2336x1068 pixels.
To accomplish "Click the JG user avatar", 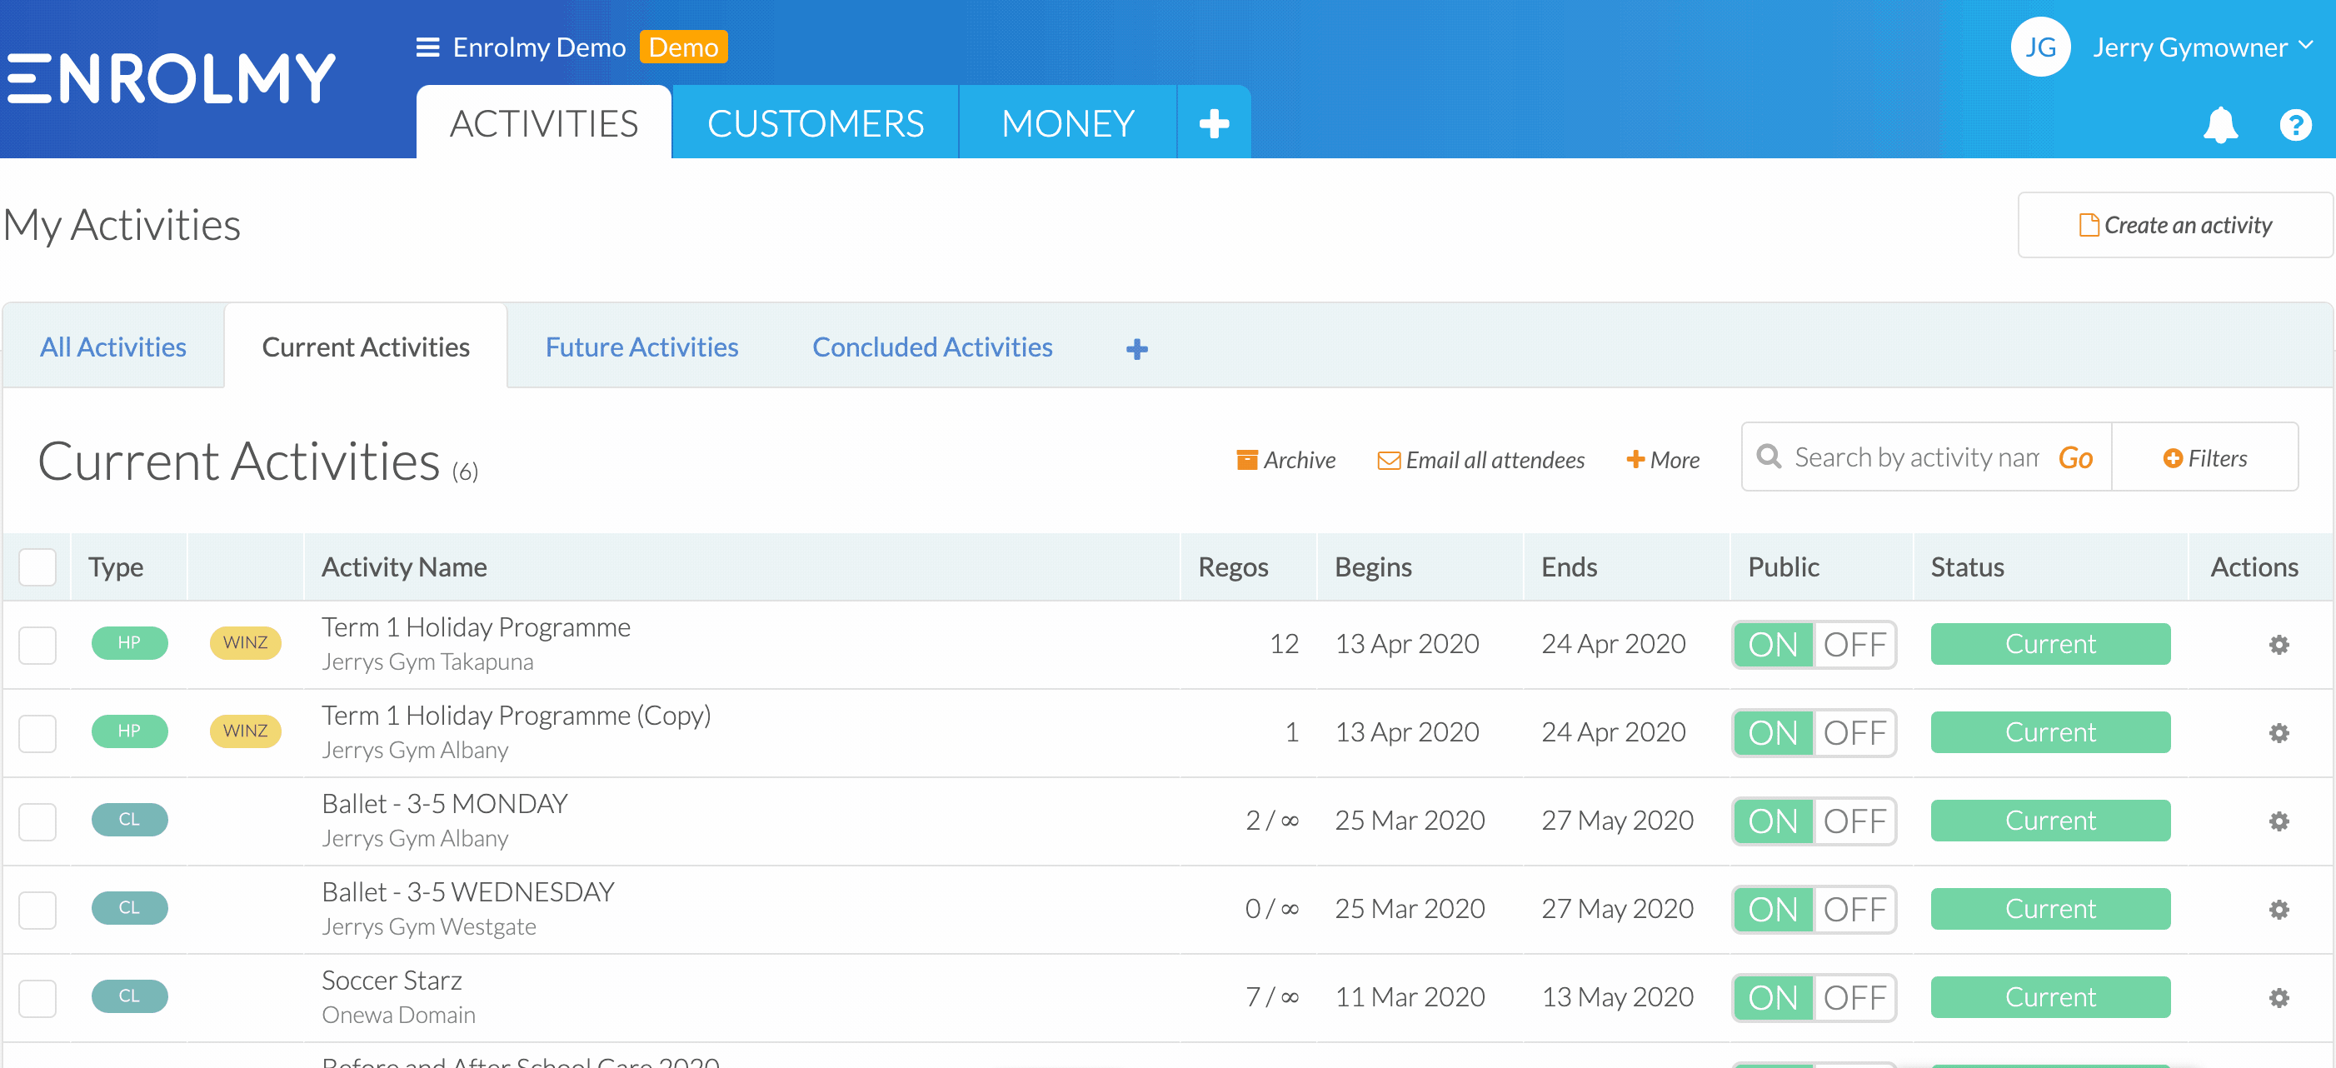I will [x=2040, y=47].
